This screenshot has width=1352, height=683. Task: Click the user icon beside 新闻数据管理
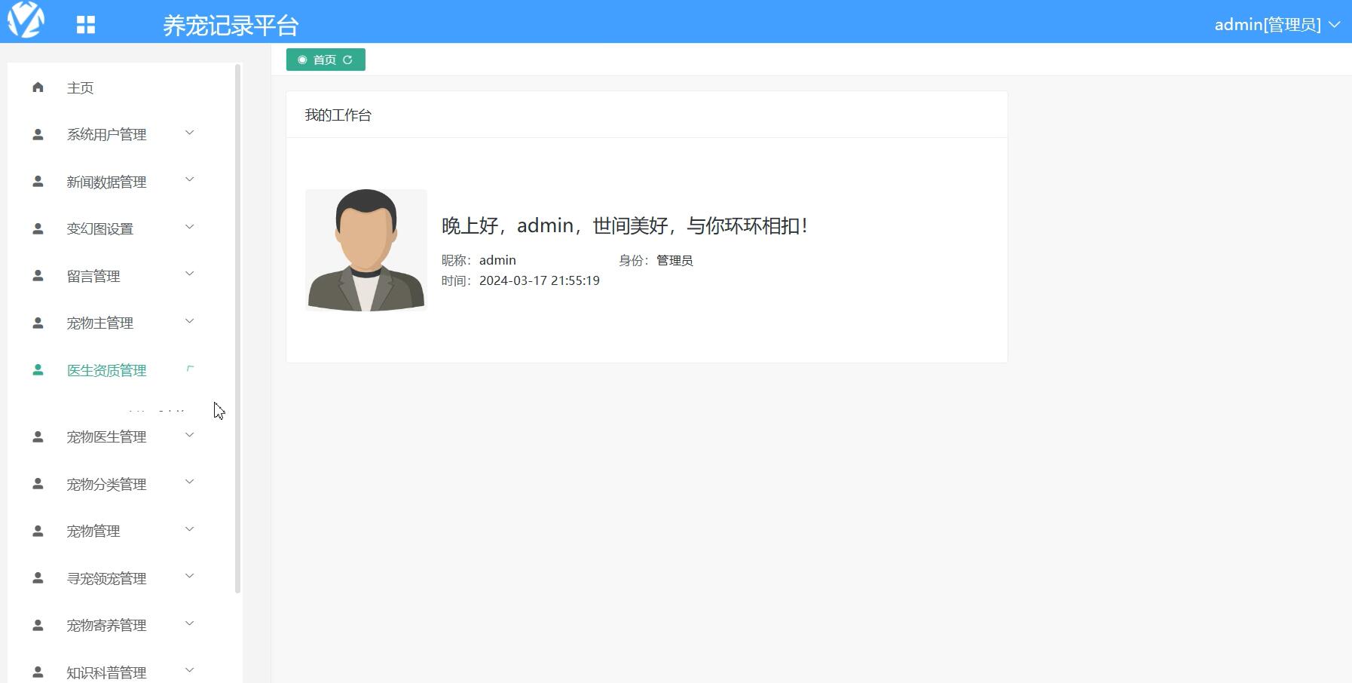37,181
